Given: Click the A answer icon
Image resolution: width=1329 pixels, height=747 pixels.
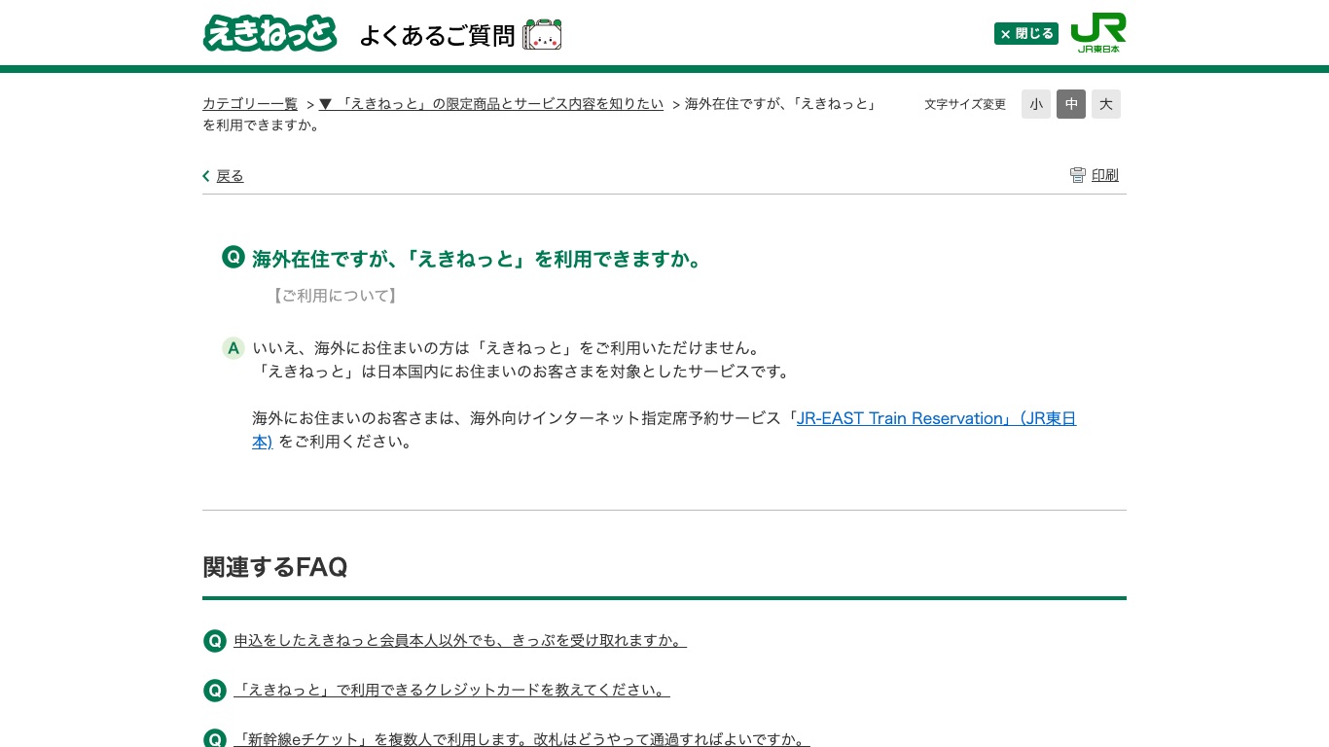Looking at the screenshot, I should click(233, 348).
